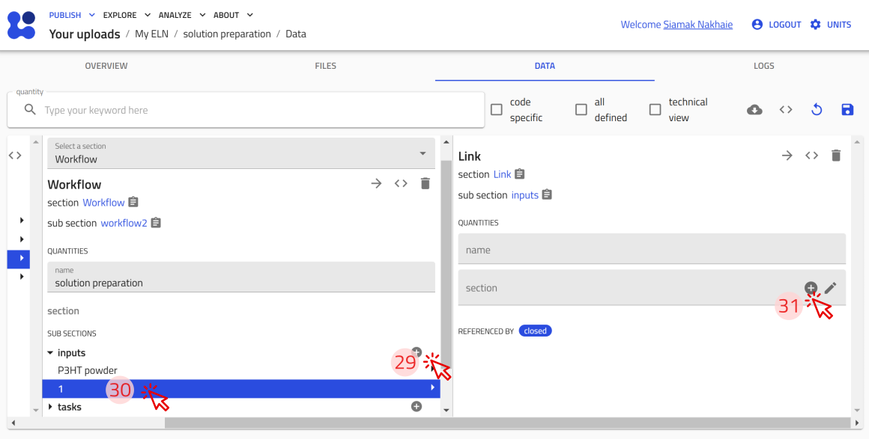Viewport: 869px width, 439px height.
Task: Open the solution preparation breadcrumb
Action: click(227, 34)
